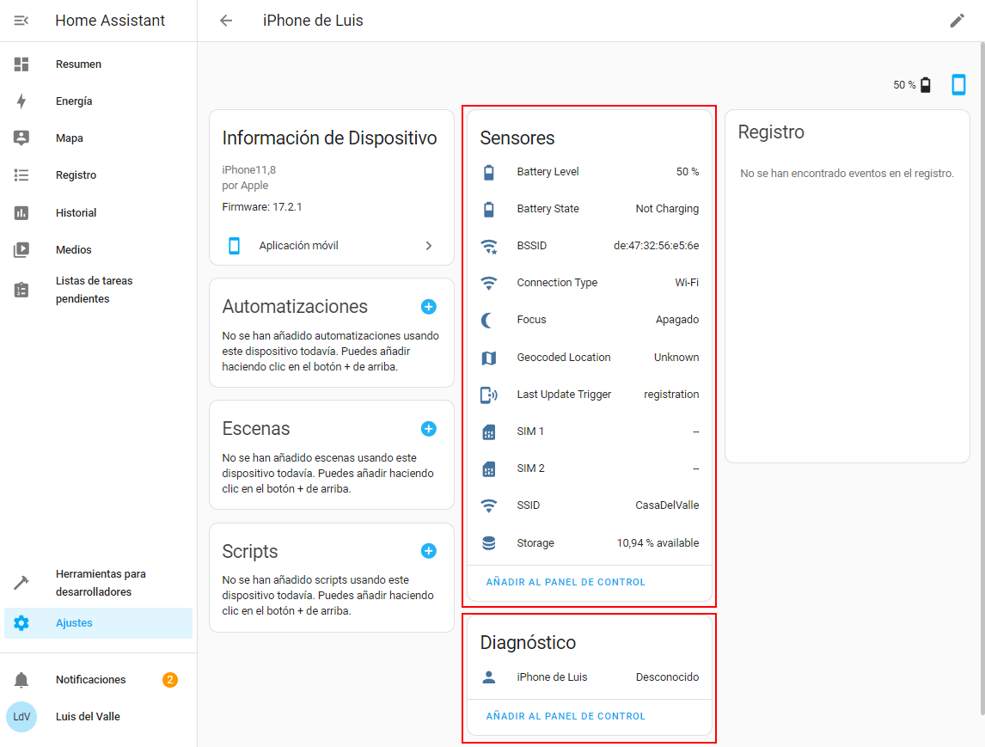Open Herramientas para desarrolladores

pos(98,583)
